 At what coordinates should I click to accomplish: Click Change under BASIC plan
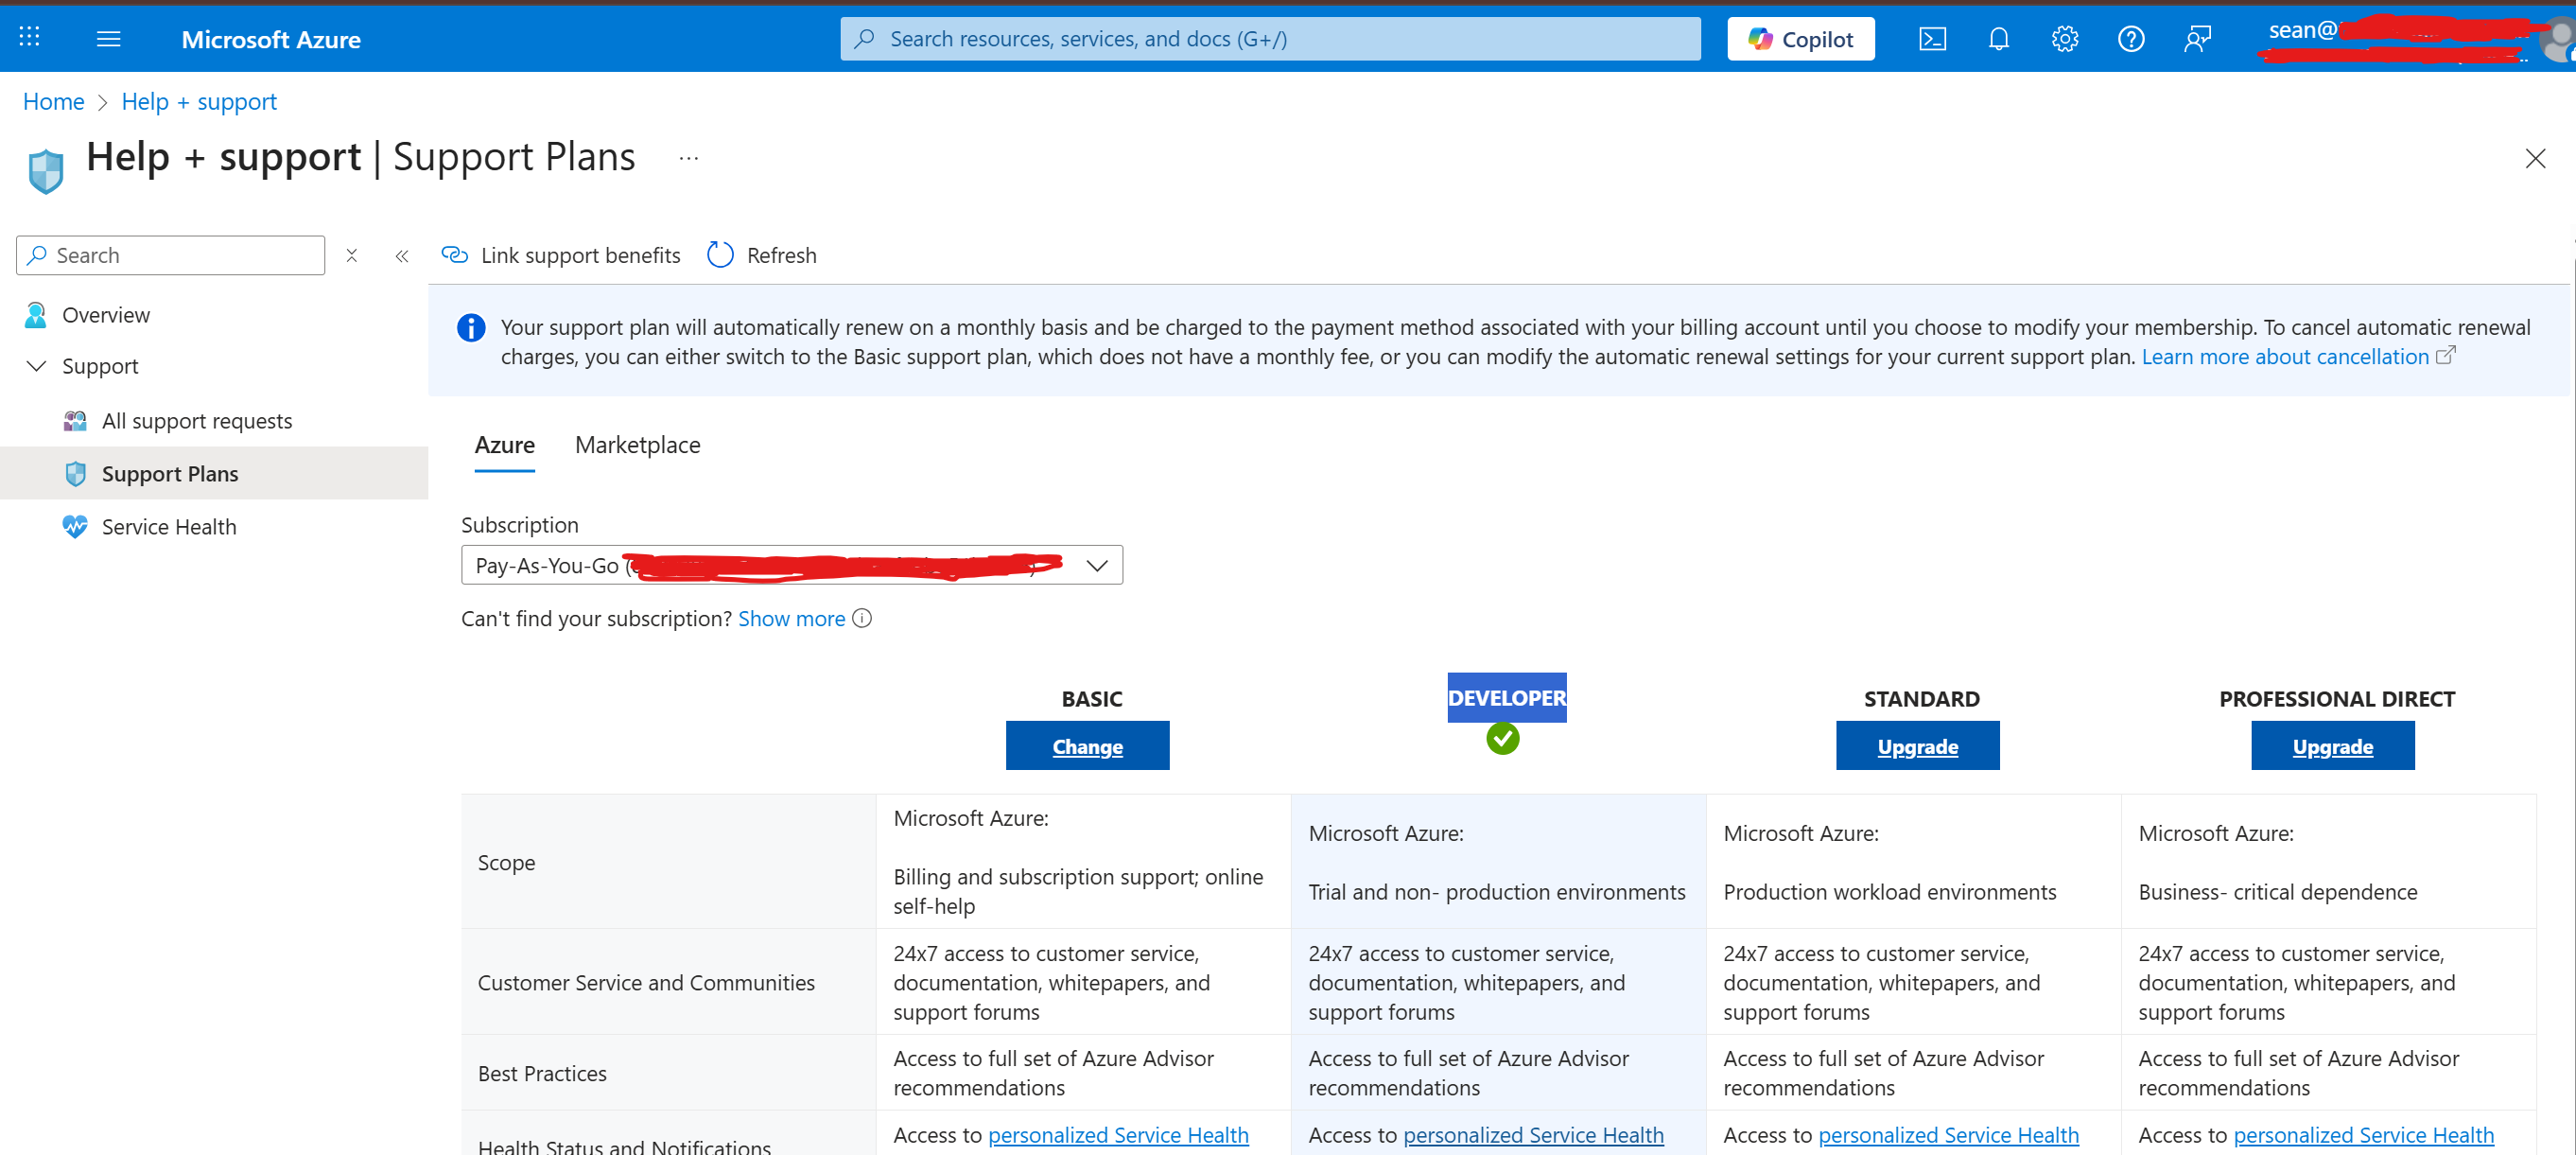pos(1087,746)
